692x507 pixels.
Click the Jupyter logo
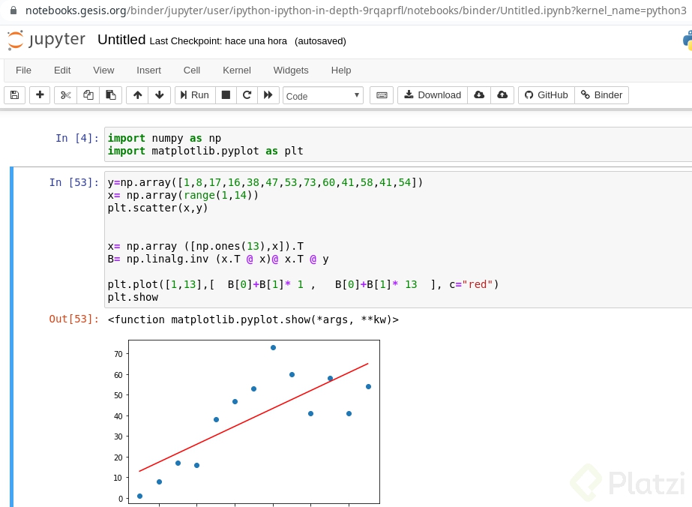[46, 40]
